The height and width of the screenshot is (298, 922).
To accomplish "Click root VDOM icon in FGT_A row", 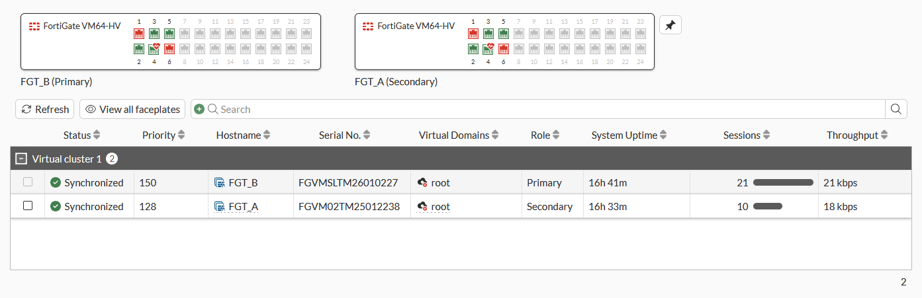I will tap(422, 207).
